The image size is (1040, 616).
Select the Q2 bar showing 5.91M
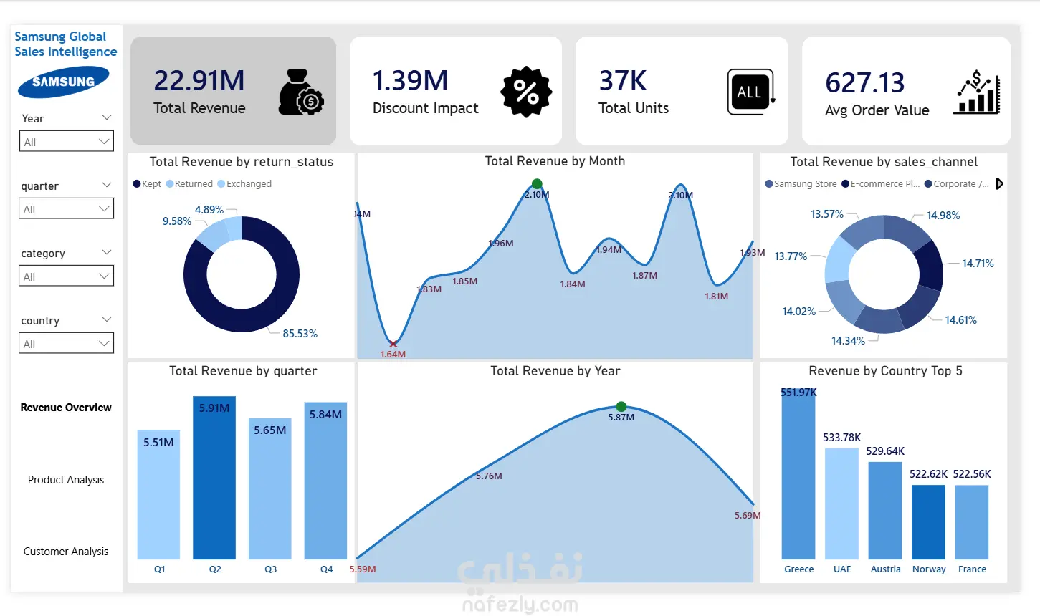point(214,478)
